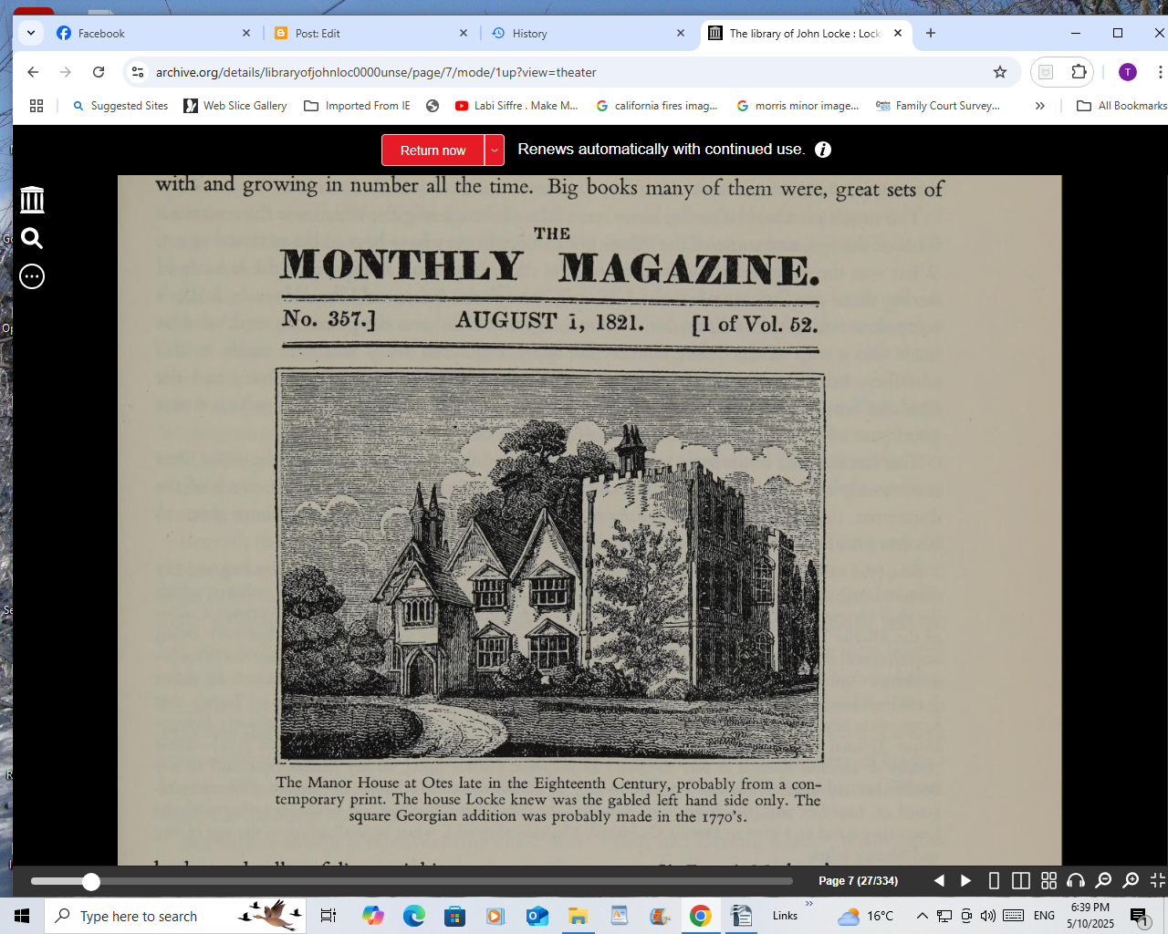The image size is (1168, 934).
Task: Switch to two-page view
Action: [1021, 880]
